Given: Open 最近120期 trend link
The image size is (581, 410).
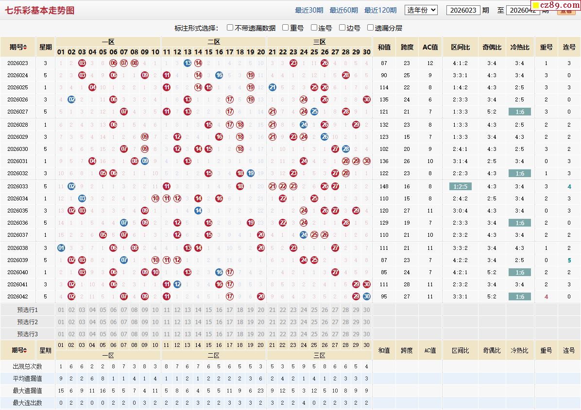Looking at the screenshot, I should pyautogui.click(x=380, y=10).
